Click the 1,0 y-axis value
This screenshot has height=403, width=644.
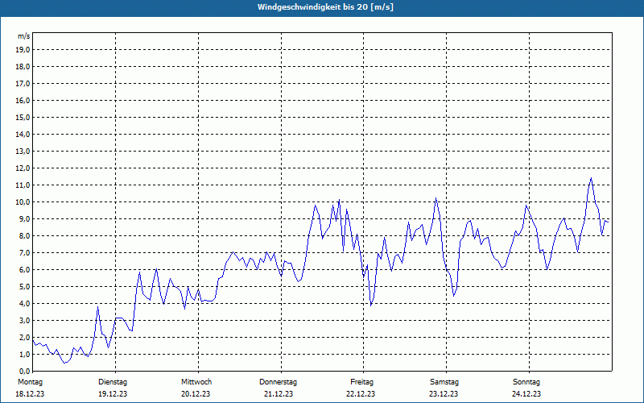pos(24,354)
